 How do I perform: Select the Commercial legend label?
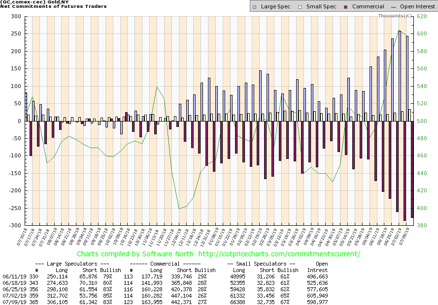[x=368, y=6]
